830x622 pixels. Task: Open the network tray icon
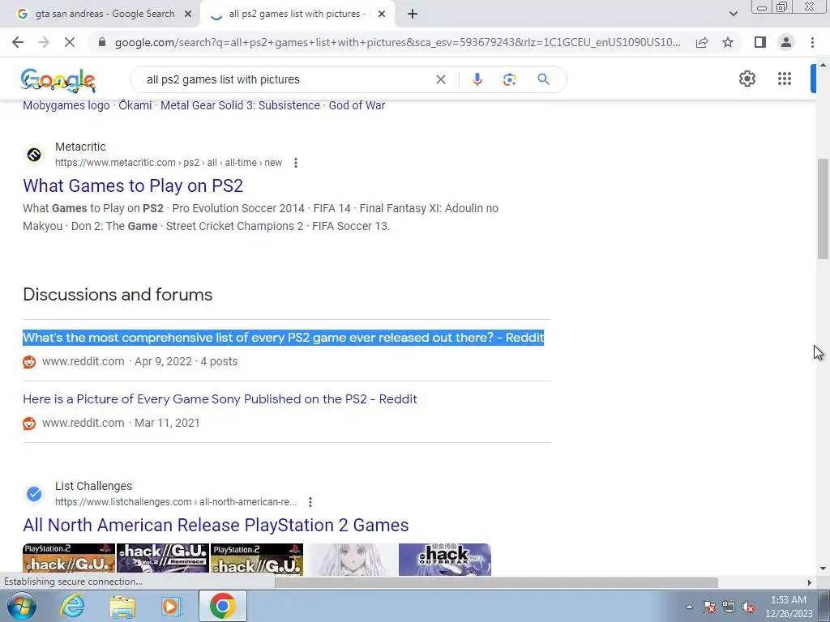729,607
